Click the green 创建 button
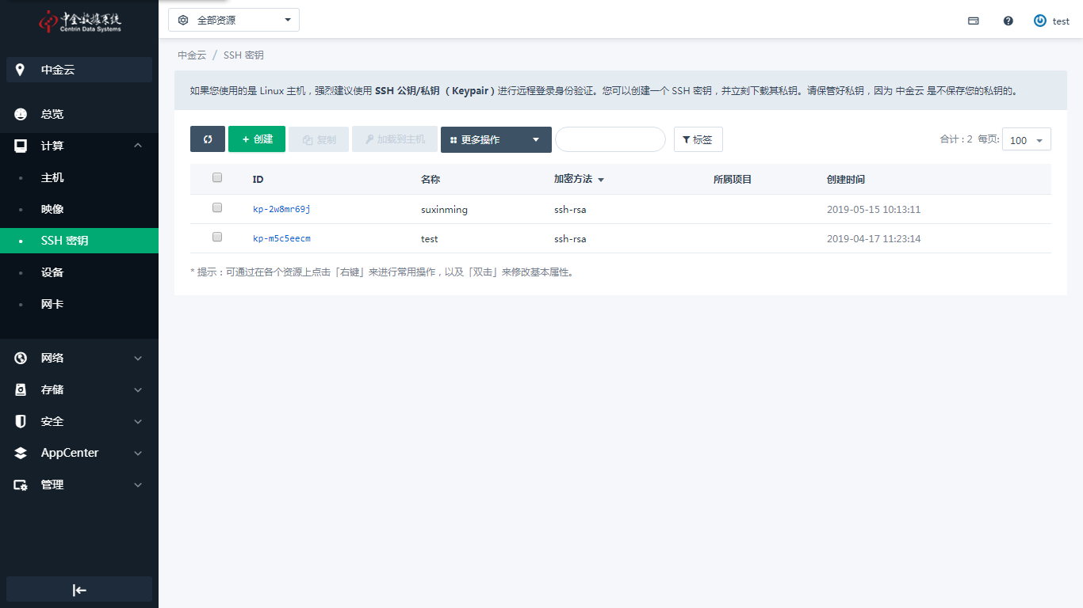 (x=257, y=139)
